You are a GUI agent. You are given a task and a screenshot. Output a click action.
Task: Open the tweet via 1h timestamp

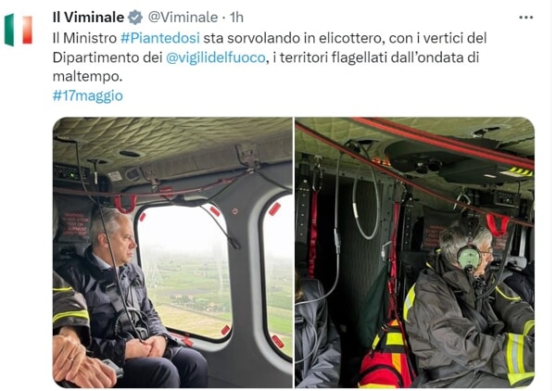[x=236, y=18]
